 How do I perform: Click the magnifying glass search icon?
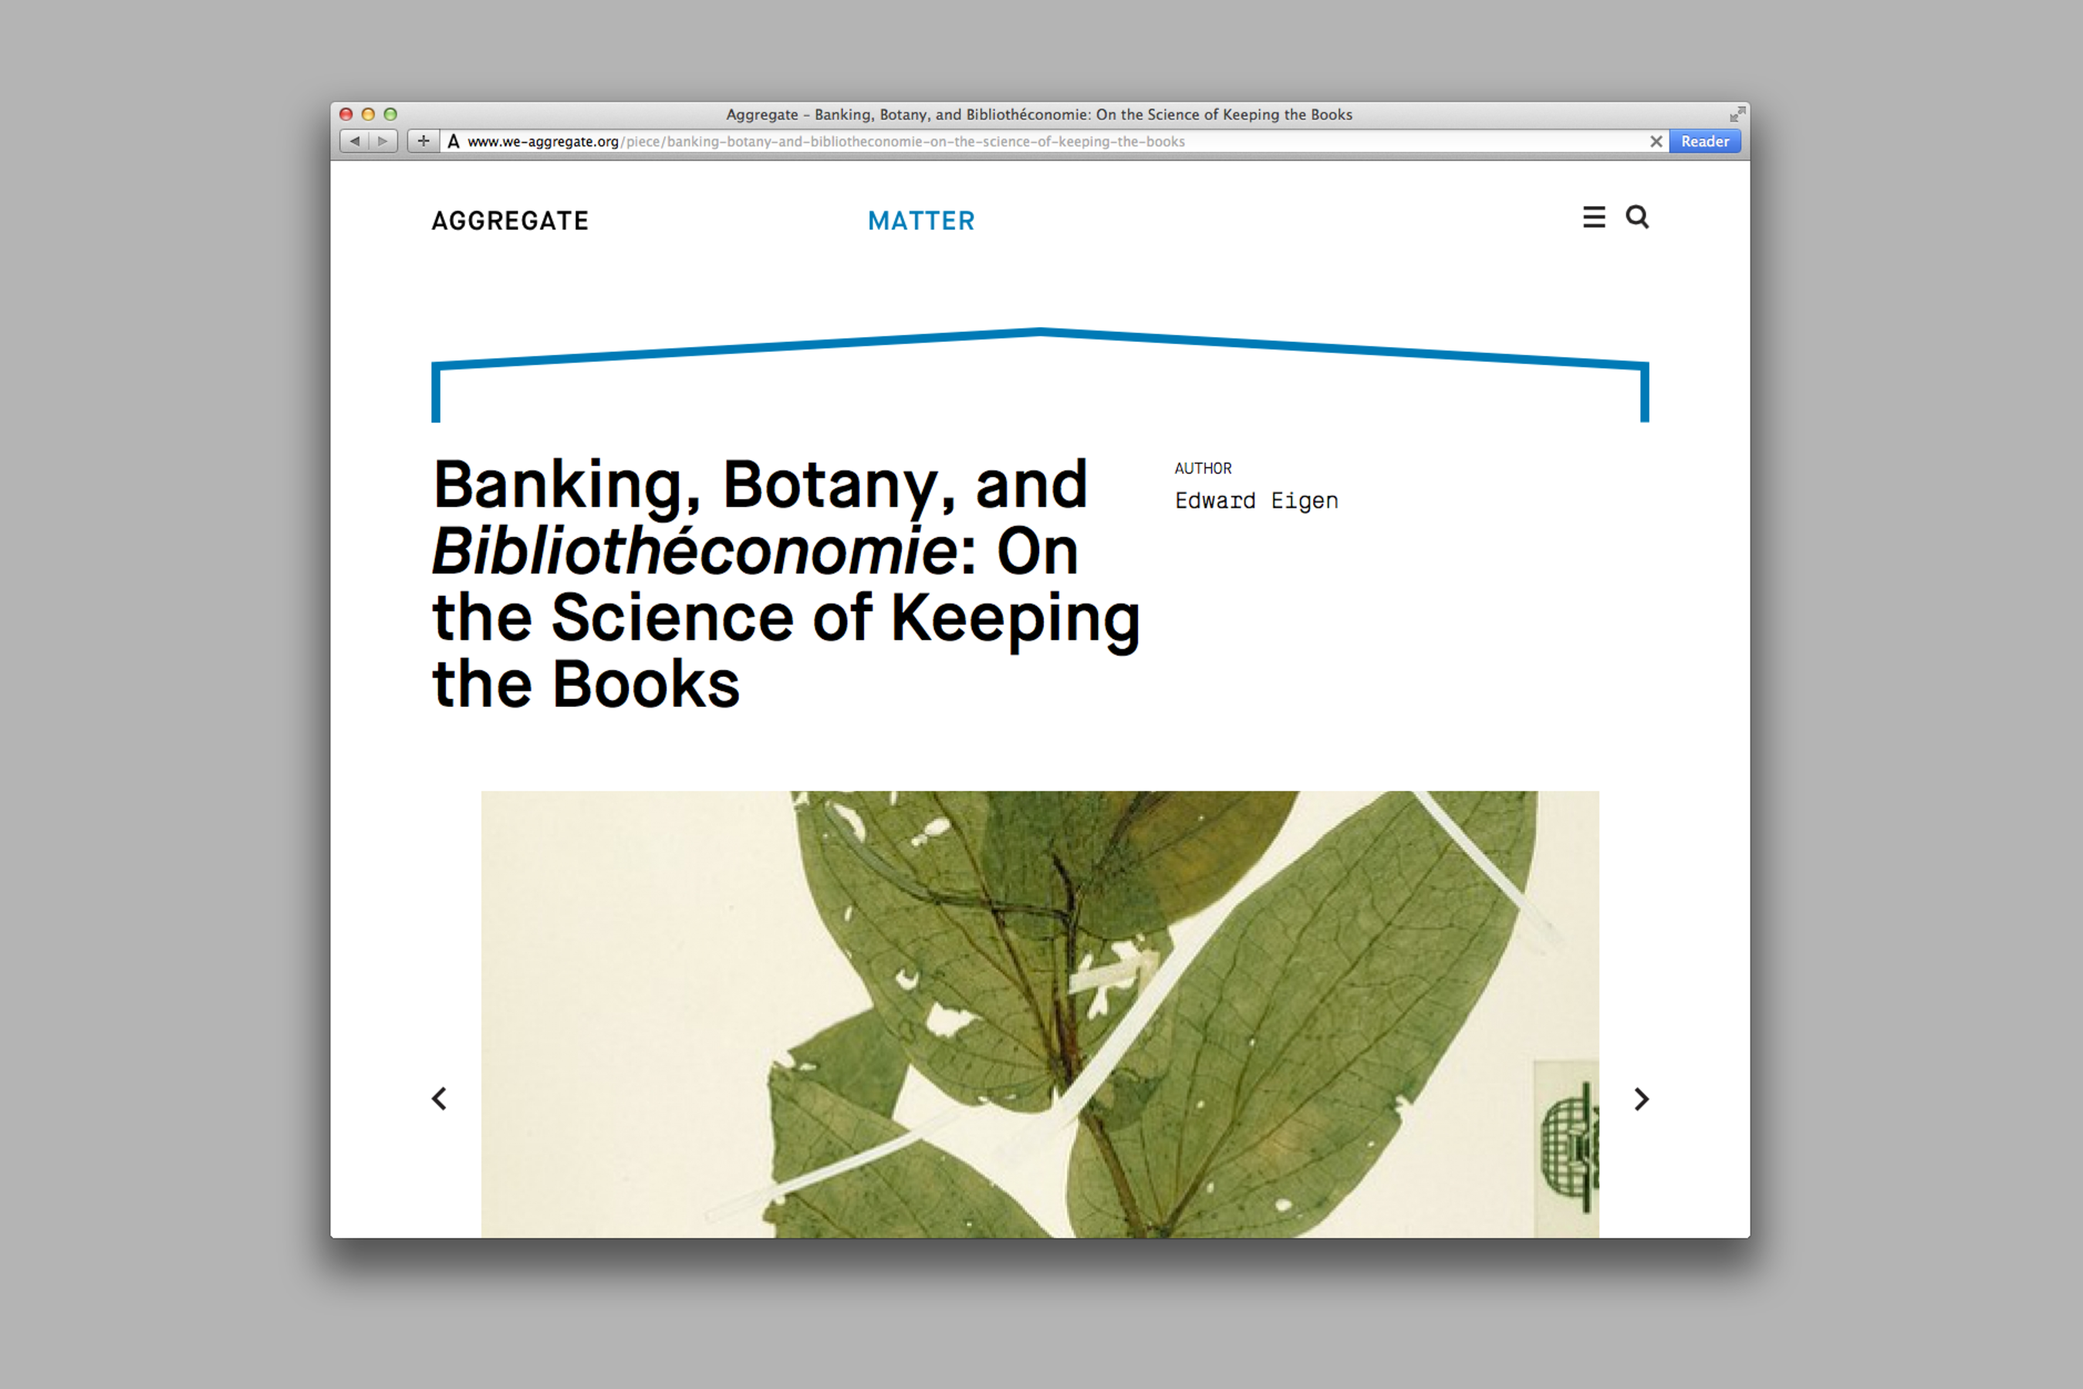(1636, 217)
